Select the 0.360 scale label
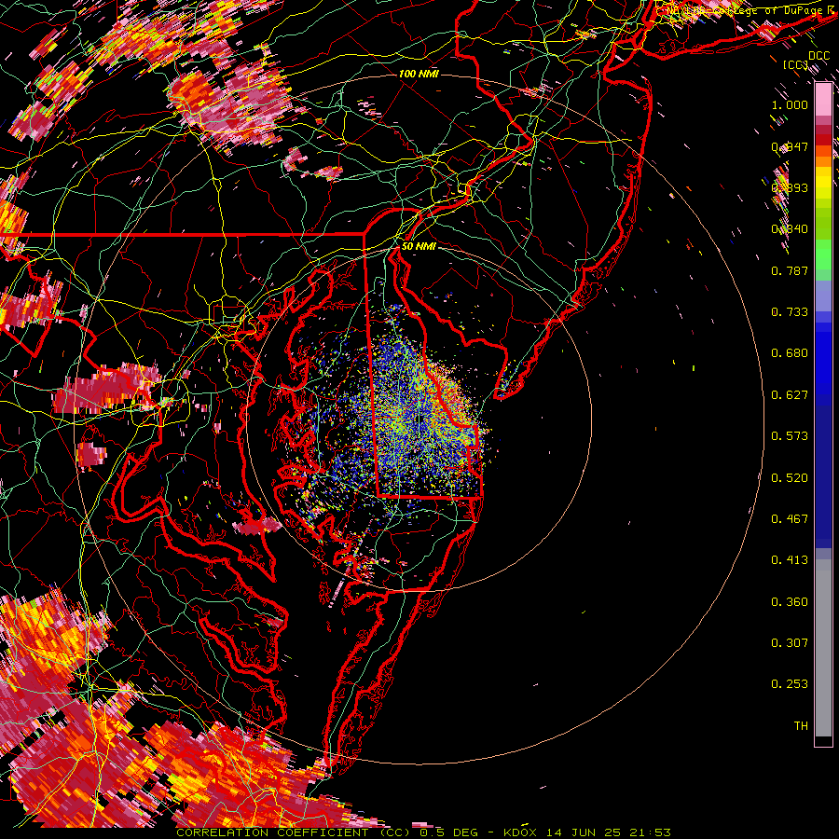 pos(790,602)
